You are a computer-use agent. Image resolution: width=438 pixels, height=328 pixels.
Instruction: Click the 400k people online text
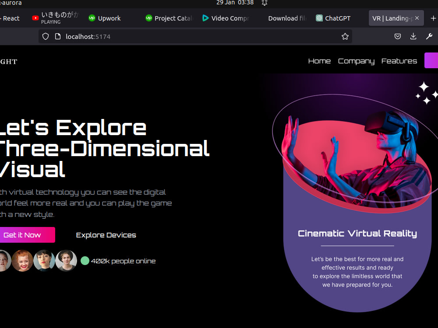point(123,261)
